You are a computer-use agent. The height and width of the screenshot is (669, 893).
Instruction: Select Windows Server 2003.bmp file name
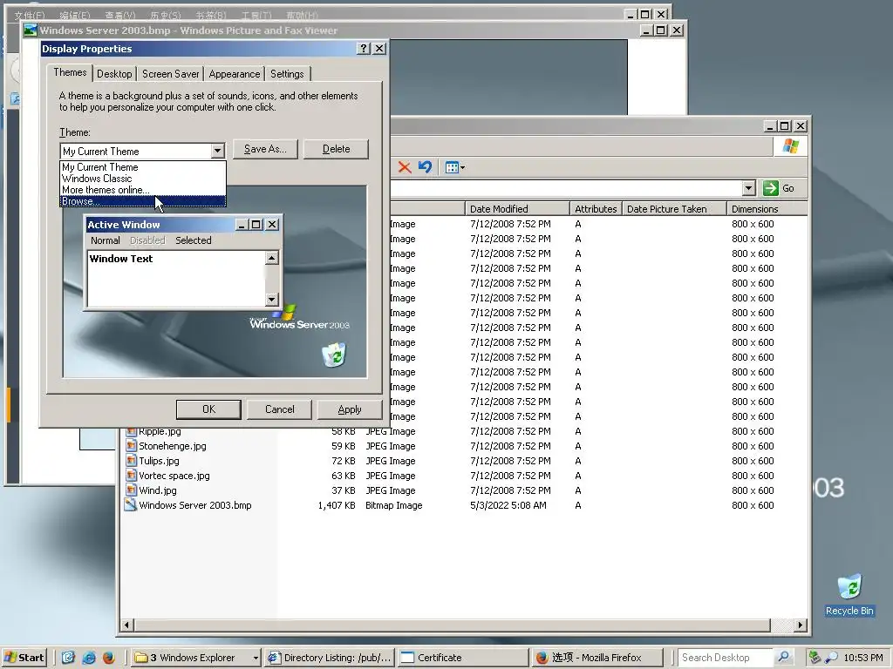(195, 505)
